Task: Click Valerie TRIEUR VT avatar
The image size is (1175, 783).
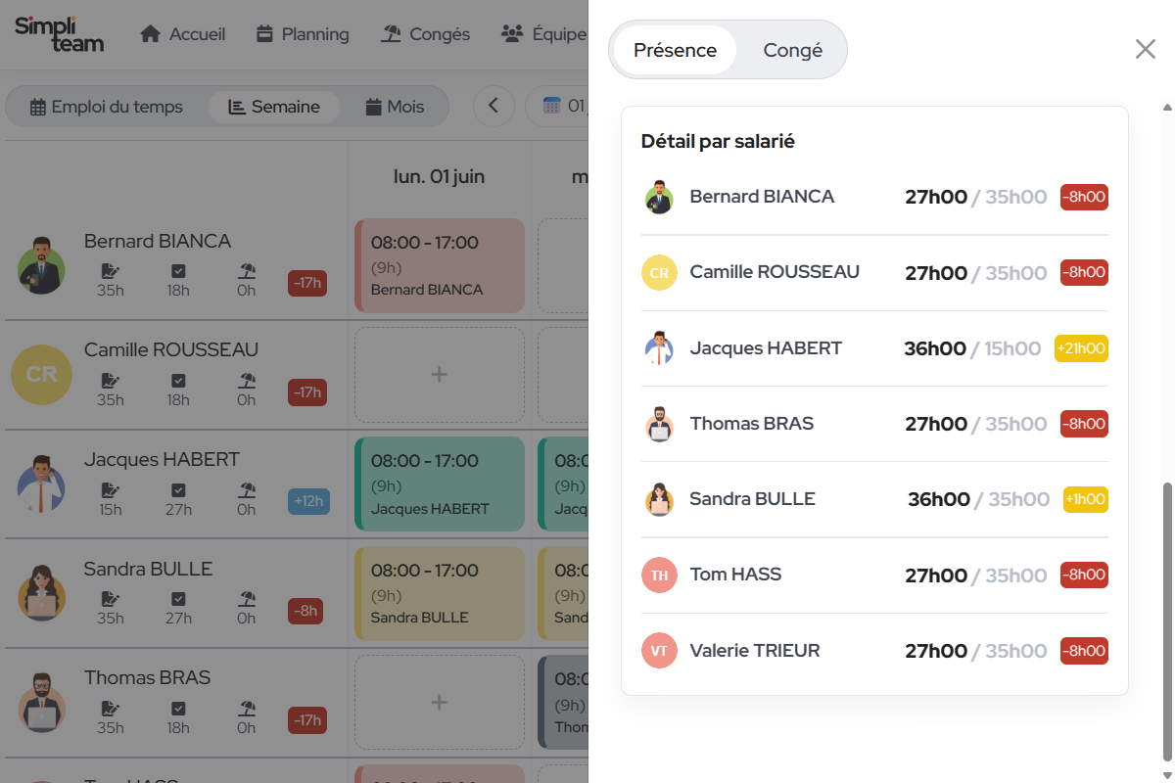Action: click(659, 651)
